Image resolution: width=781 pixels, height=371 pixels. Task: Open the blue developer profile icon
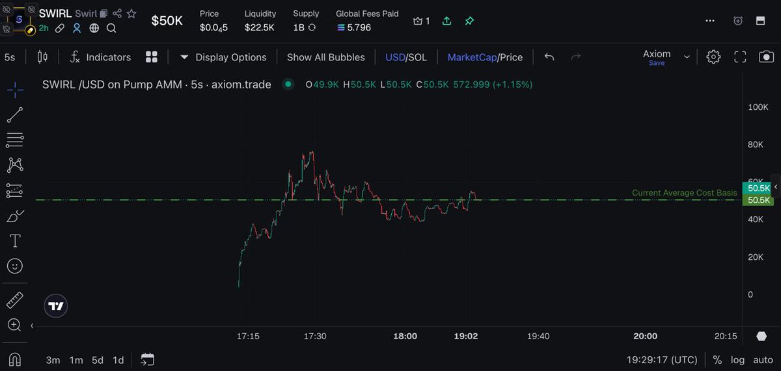[77, 28]
